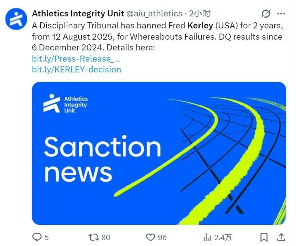Like the post with the heart icon

[150, 237]
